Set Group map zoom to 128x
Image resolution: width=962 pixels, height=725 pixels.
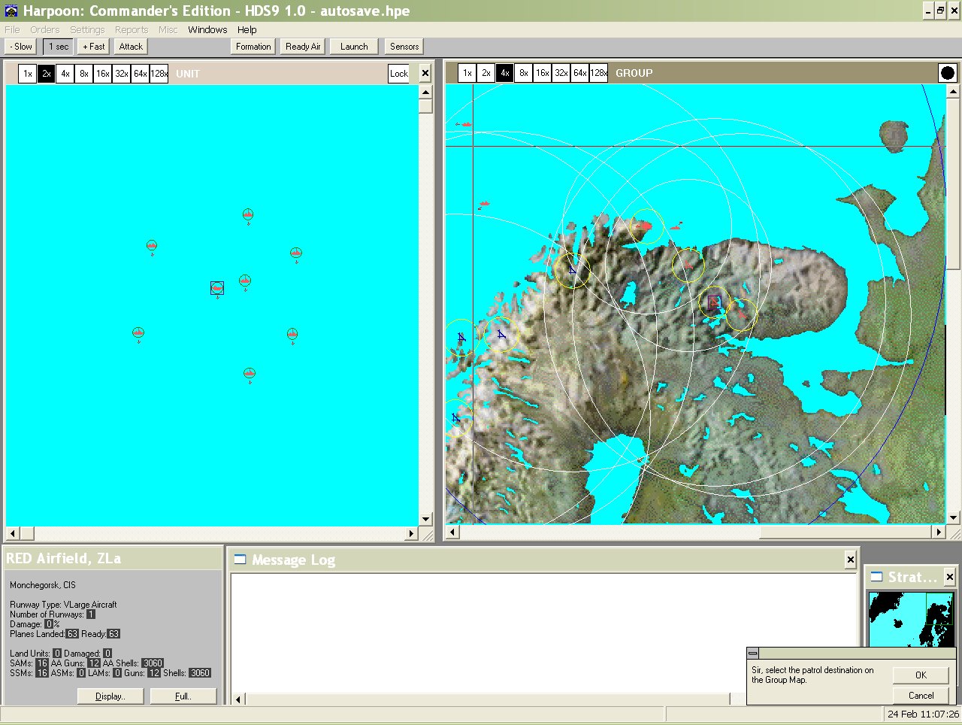click(x=598, y=73)
